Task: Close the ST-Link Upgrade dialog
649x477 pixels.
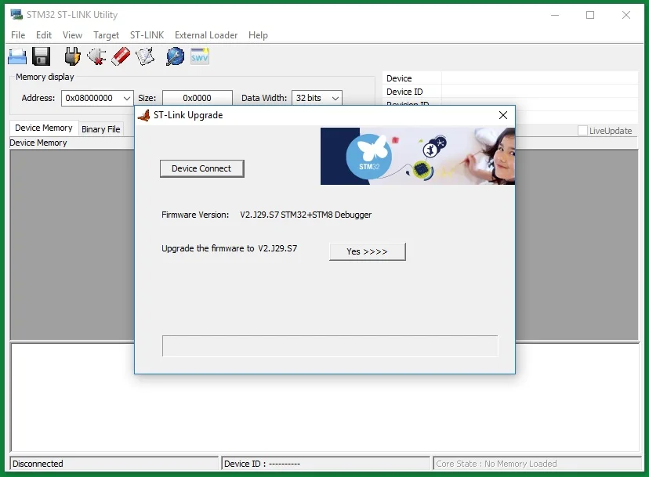Action: [503, 115]
